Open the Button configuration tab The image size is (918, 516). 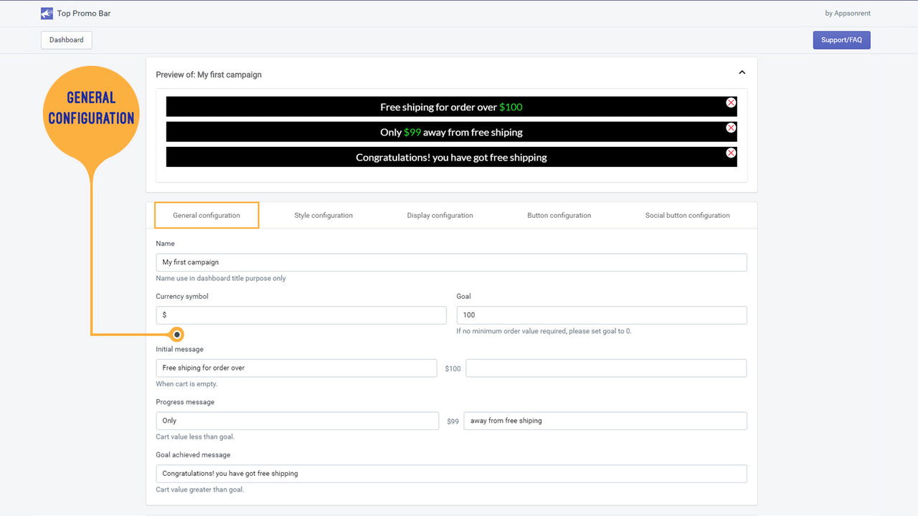pyautogui.click(x=559, y=215)
